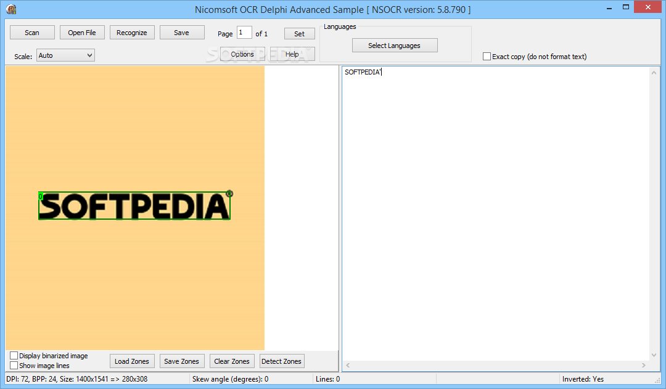
Task: Apply the page number with Set
Action: tap(300, 34)
